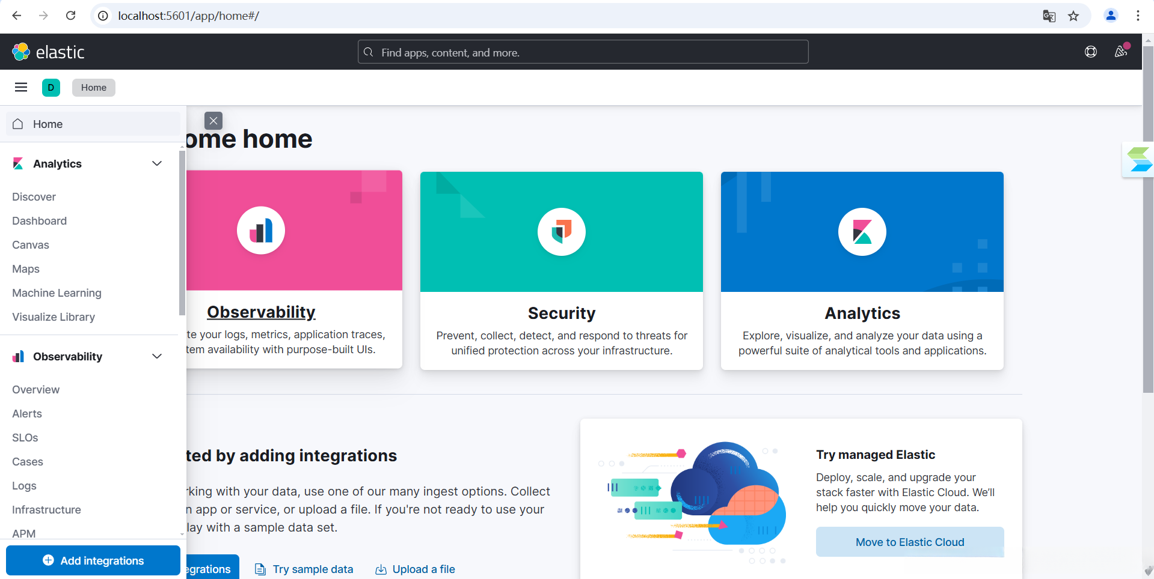Open Alerts in the sidebar
The height and width of the screenshot is (579, 1154).
tap(27, 414)
